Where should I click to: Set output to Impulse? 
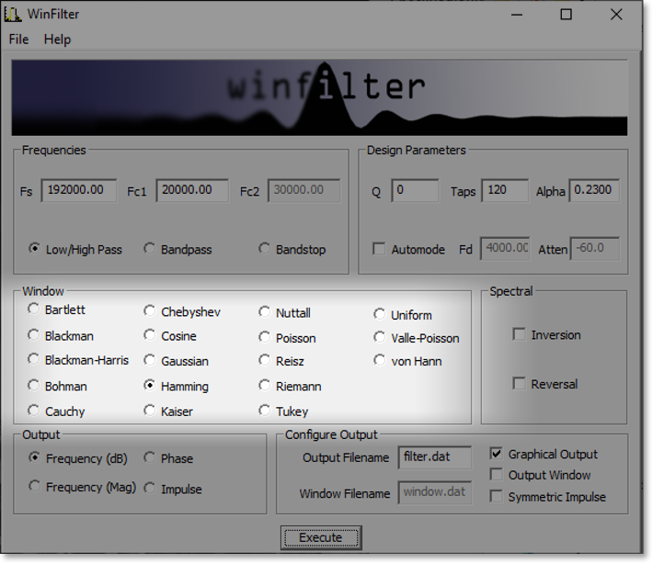150,489
